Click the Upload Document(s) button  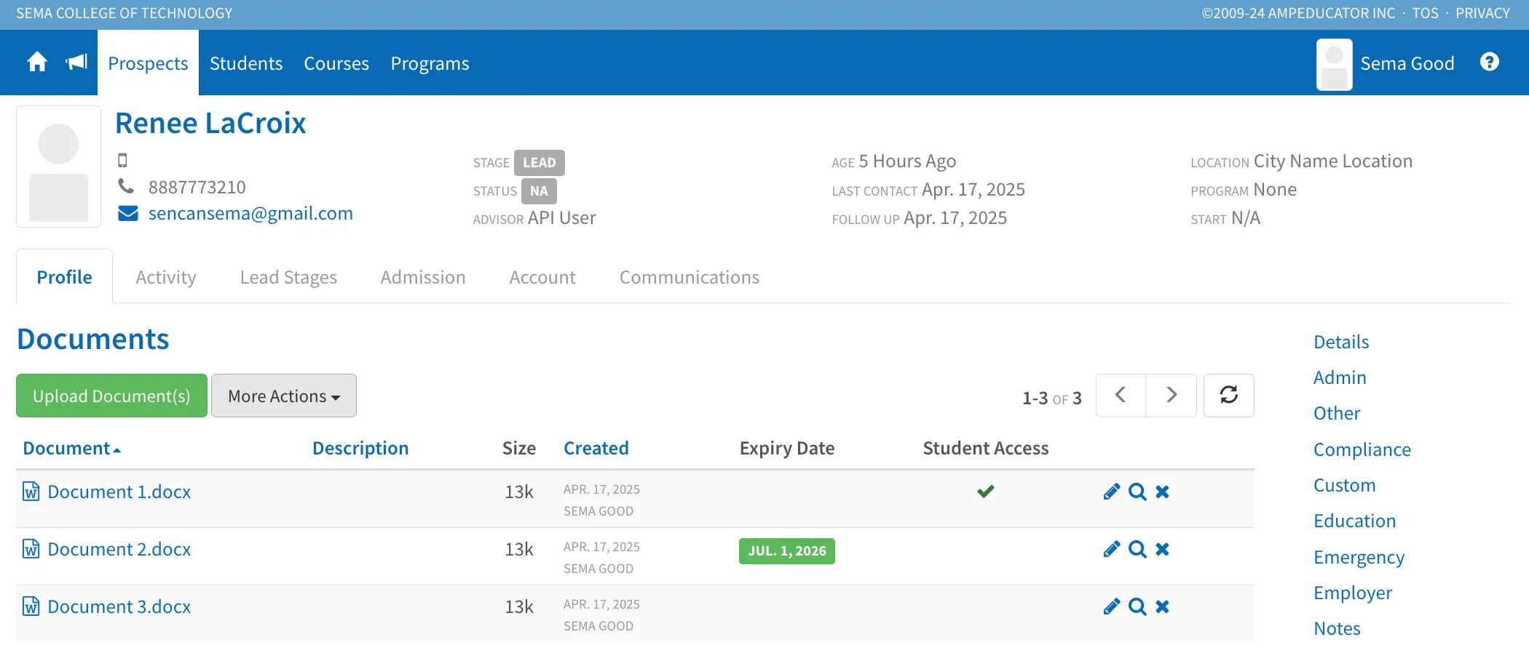pos(111,396)
